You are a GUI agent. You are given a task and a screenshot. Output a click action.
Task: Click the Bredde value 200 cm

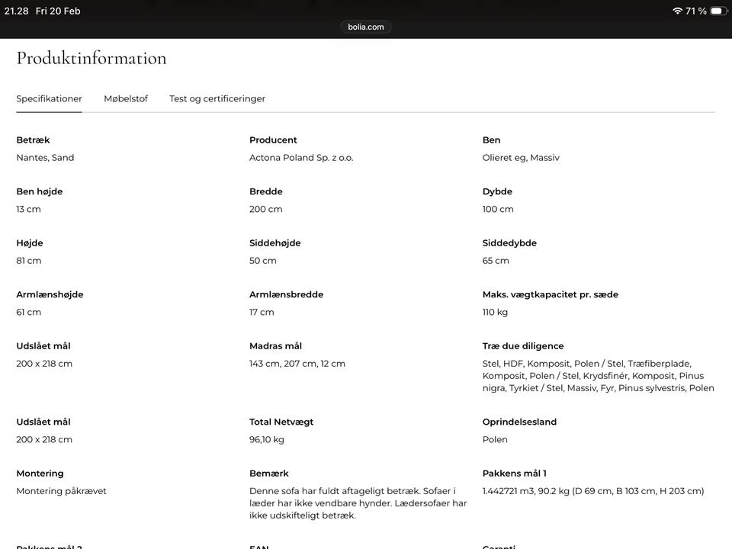pyautogui.click(x=265, y=209)
